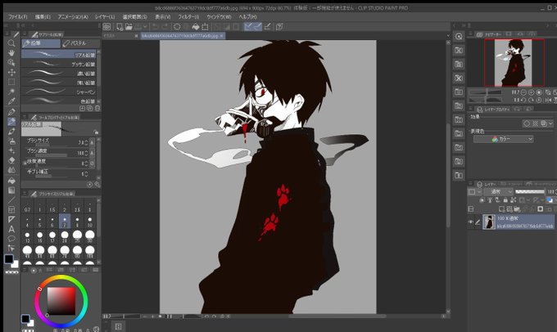Select the highlighted Pencil tool in toolbar
Screen dimensions: 557x332
coord(11,122)
